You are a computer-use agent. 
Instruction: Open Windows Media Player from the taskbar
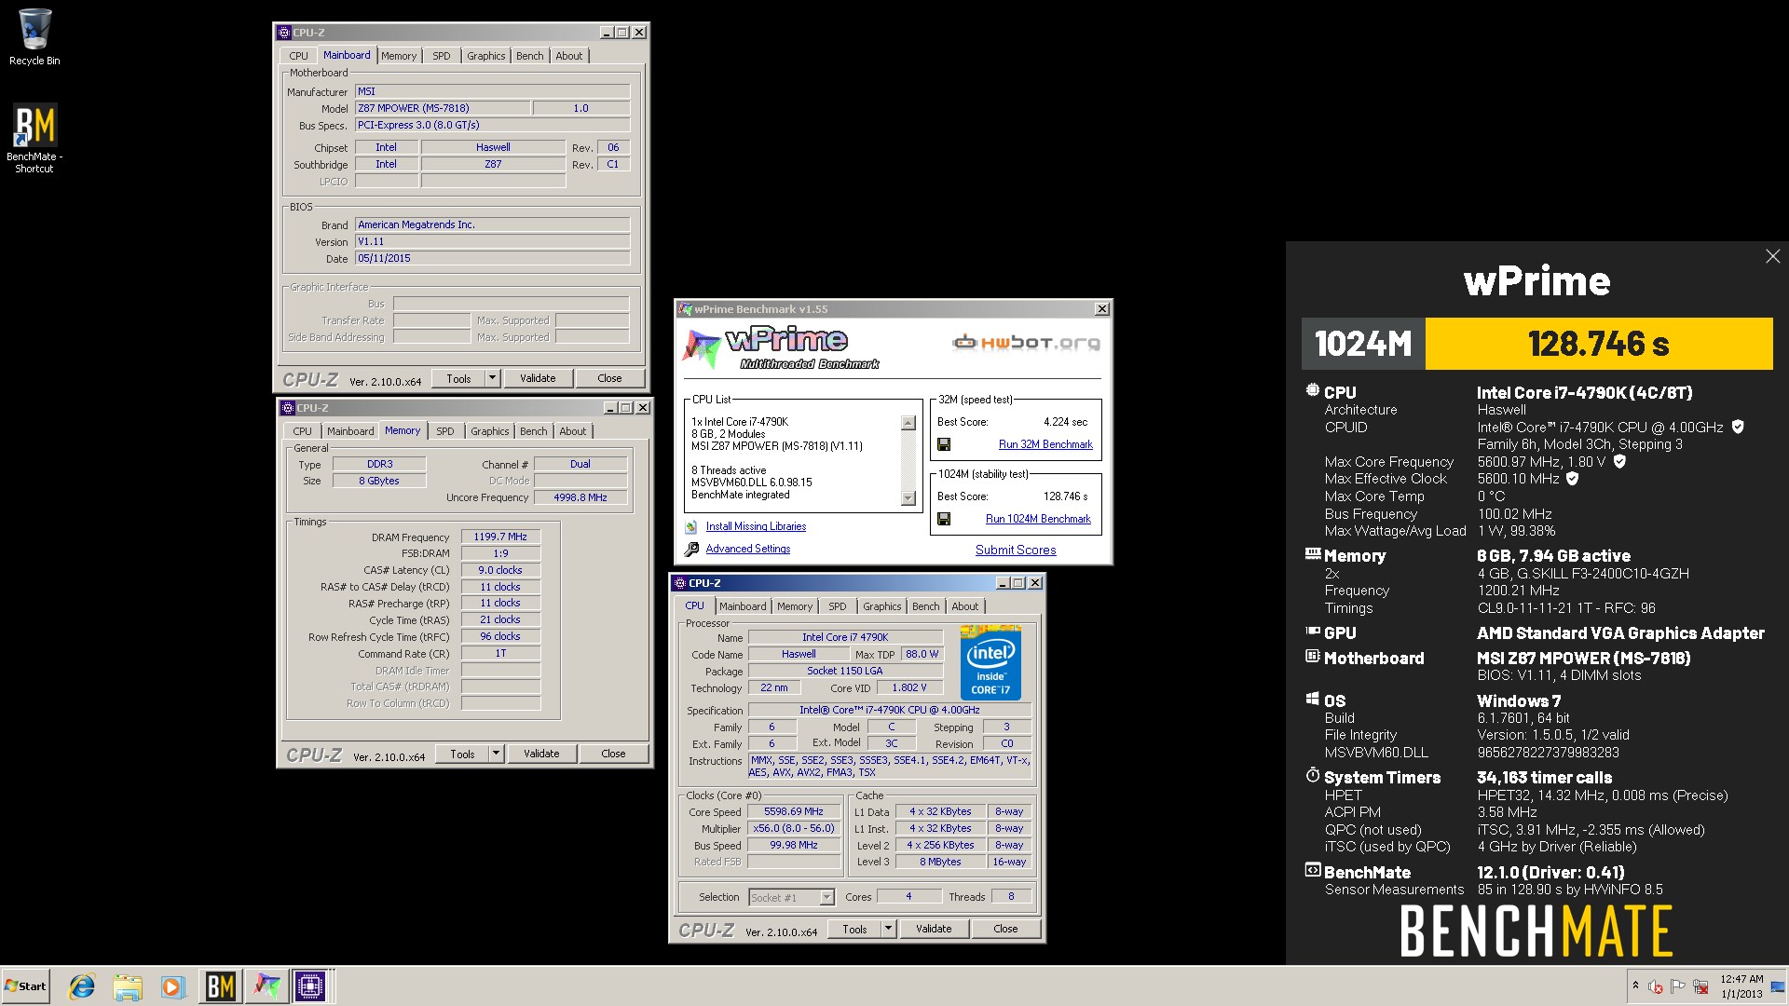pos(172,986)
